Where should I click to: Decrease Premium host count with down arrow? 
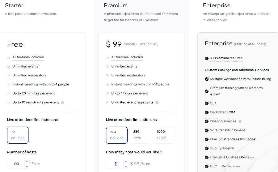(x=126, y=166)
